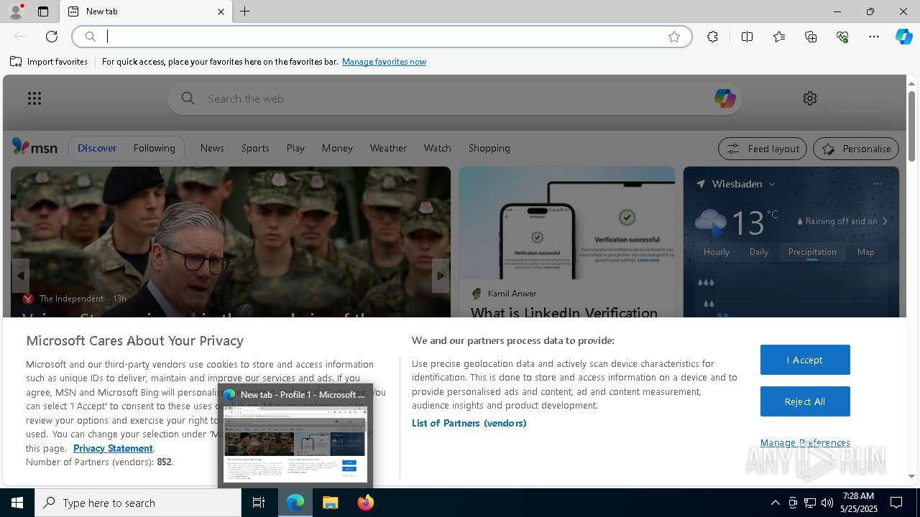920x517 pixels.
Task: Click Reject All cookies button
Action: coord(805,401)
